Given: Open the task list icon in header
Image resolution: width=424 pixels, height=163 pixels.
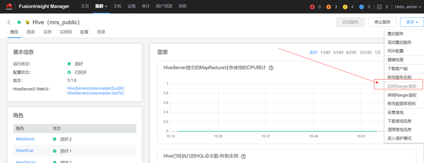Looking at the screenshot, I should (x=379, y=7).
